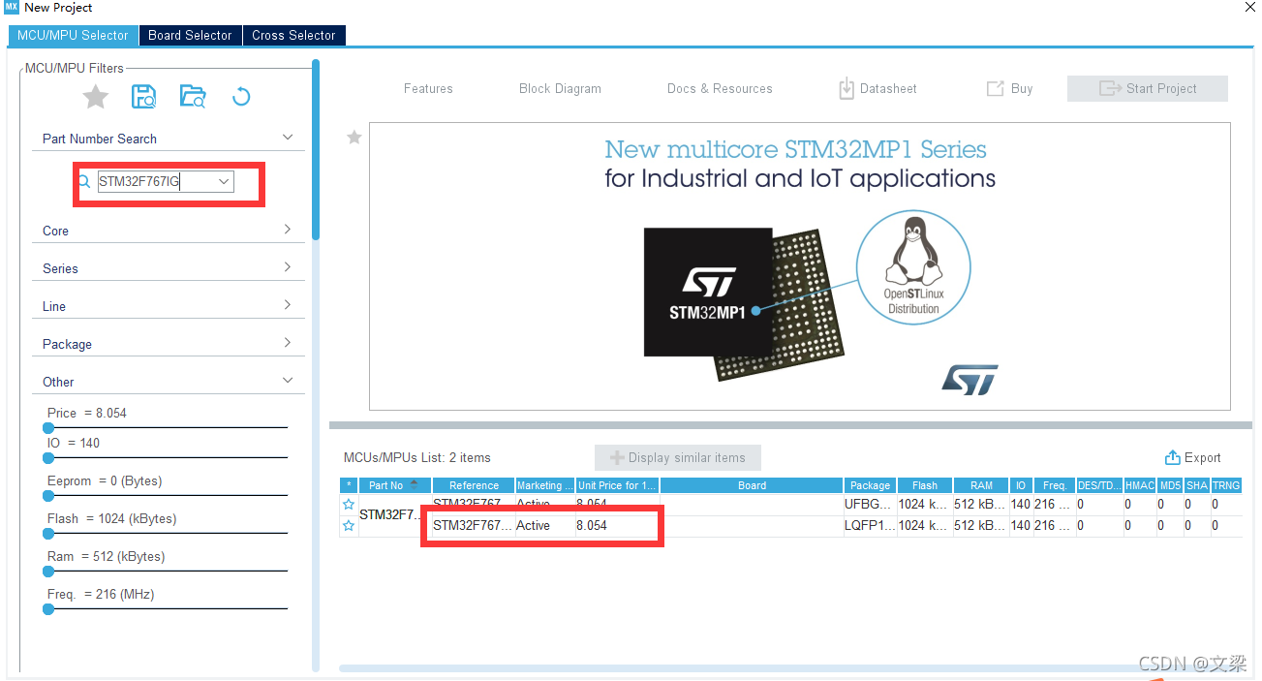Viewport: 1262px width, 681px height.
Task: Click the Buy external link icon
Action: coord(995,88)
